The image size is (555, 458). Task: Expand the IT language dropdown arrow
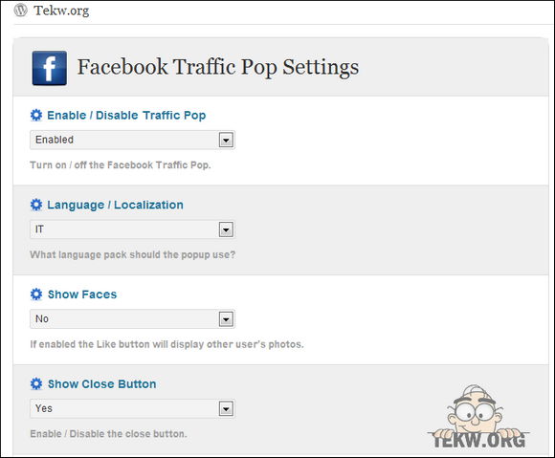[x=226, y=229]
